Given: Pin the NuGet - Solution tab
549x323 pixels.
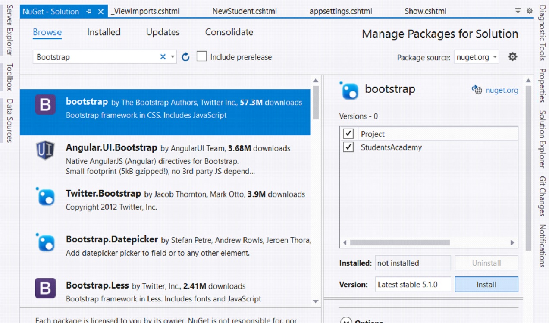Looking at the screenshot, I should click(89, 12).
